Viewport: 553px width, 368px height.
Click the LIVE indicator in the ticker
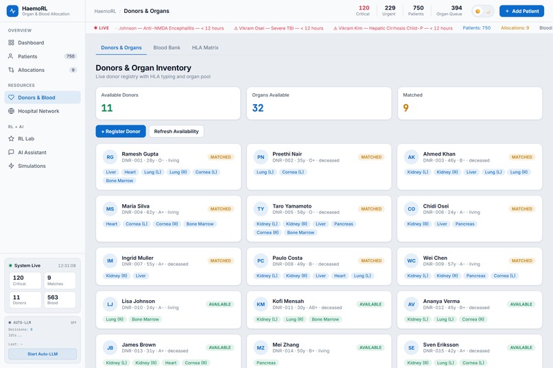(x=102, y=28)
